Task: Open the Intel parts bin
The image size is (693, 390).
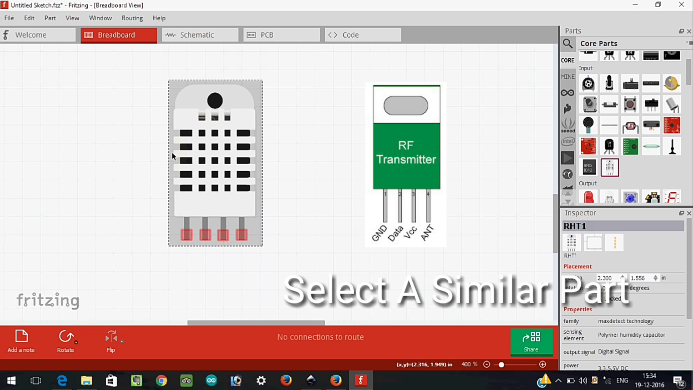Action: 567,141
